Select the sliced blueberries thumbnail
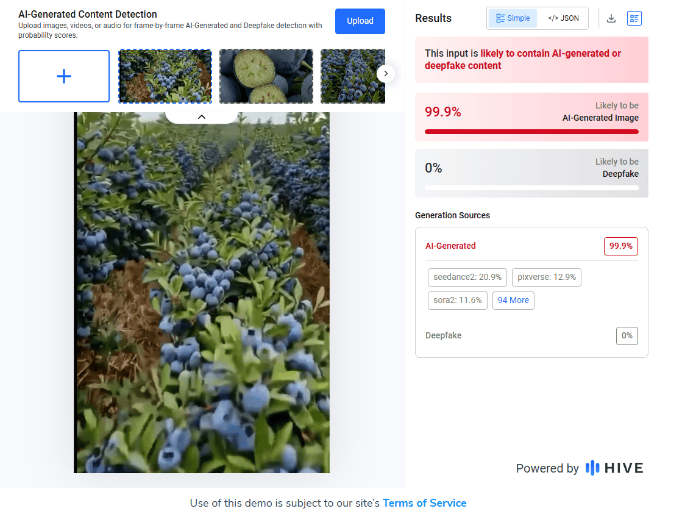 coord(266,76)
